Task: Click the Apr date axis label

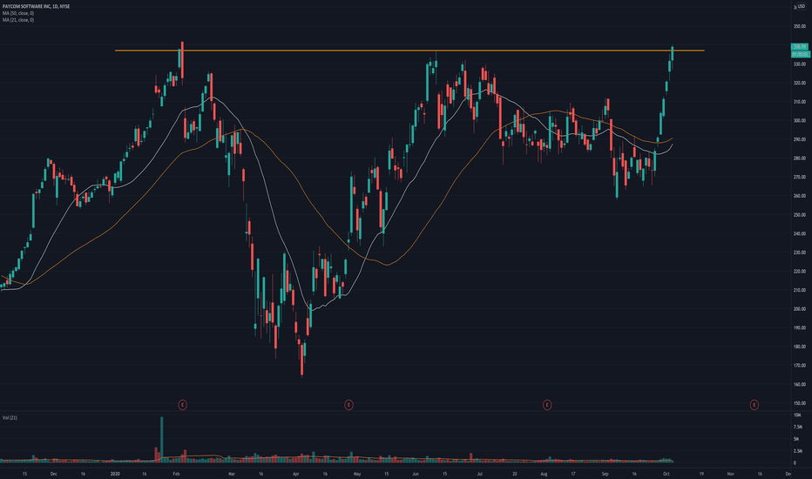Action: 295,474
